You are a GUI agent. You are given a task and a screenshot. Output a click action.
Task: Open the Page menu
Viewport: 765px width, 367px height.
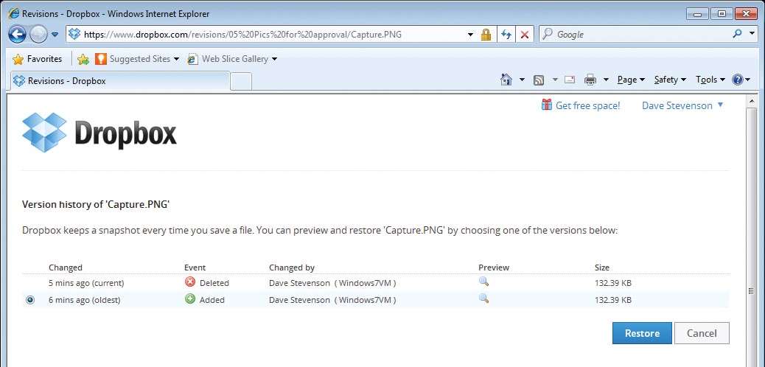pyautogui.click(x=631, y=80)
